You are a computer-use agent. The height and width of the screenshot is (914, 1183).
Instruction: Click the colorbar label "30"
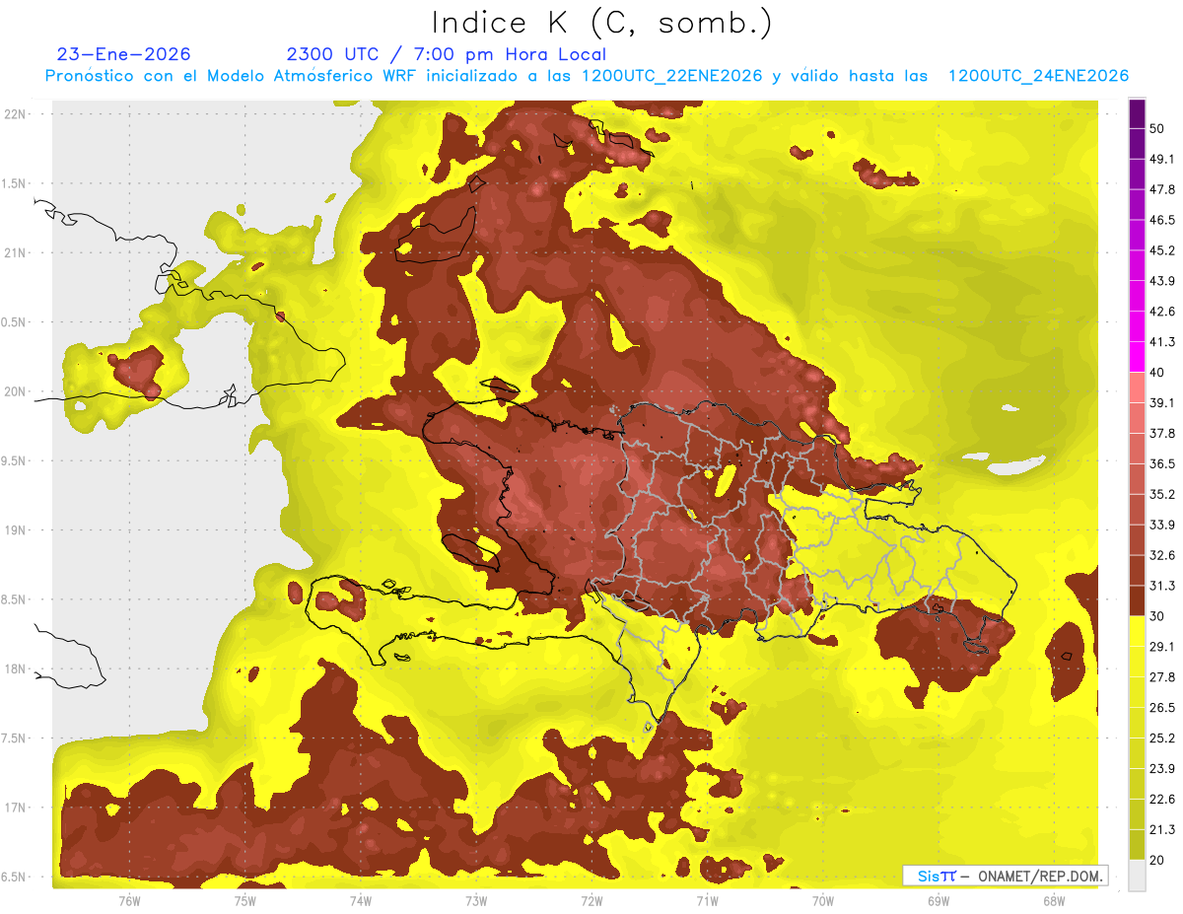(x=1157, y=616)
